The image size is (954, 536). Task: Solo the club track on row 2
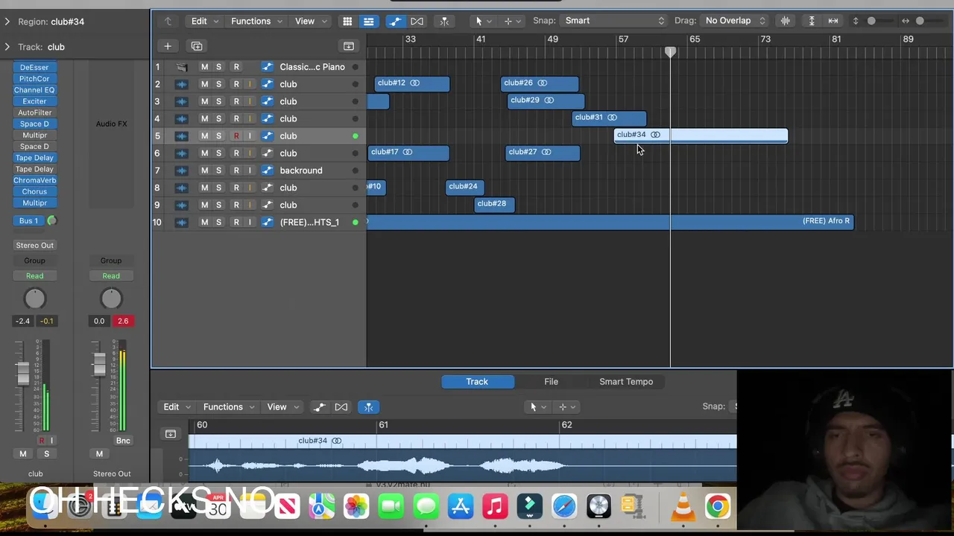tap(218, 84)
